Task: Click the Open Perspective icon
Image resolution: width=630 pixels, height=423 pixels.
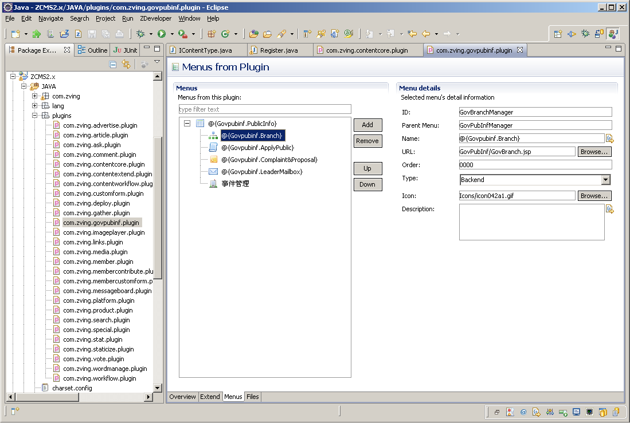Action: click(558, 34)
